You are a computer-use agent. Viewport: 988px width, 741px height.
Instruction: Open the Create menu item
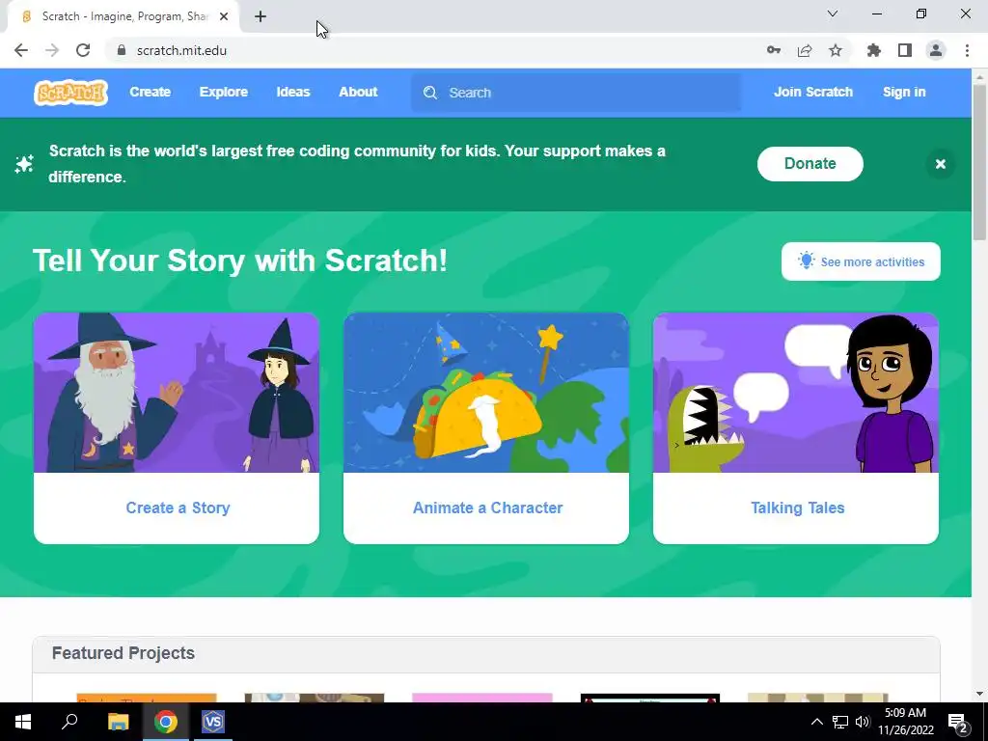point(150,92)
